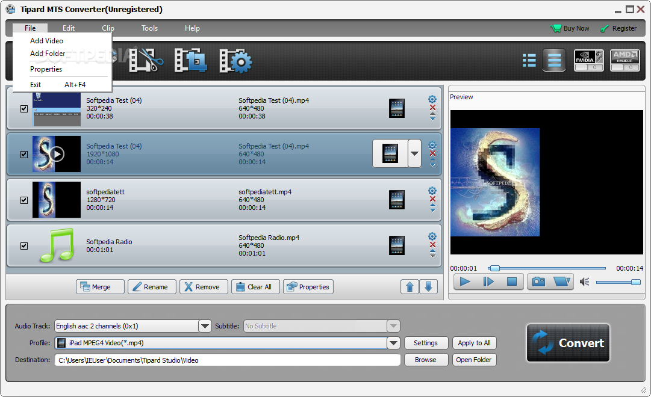The height and width of the screenshot is (397, 651).
Task: Delete softpediatett row with red X
Action: point(432,199)
